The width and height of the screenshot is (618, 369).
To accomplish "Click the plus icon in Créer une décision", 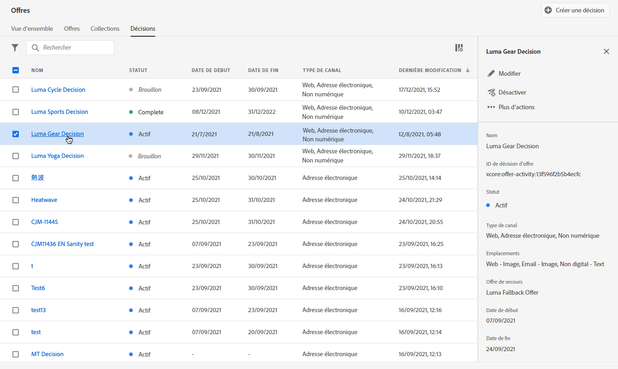I will (x=548, y=10).
